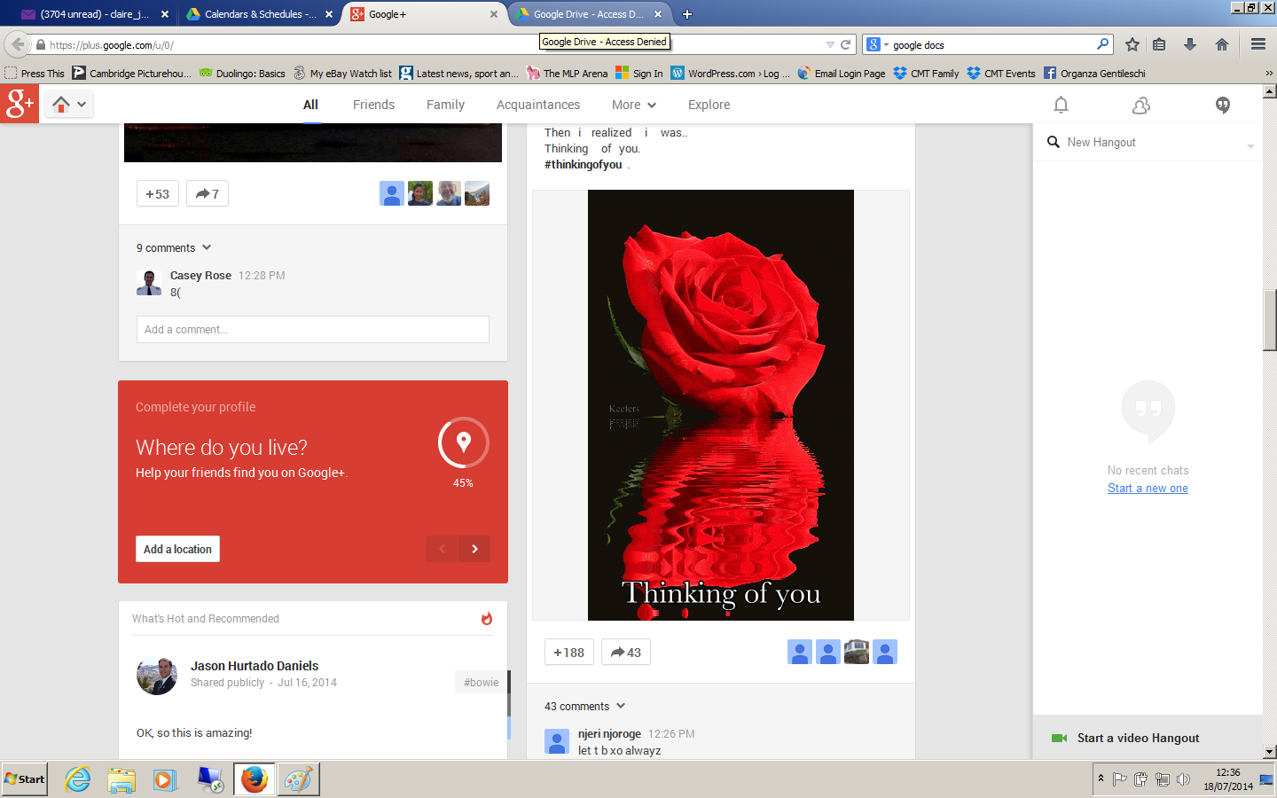Click the Firefox home icon
The width and height of the screenshot is (1277, 798).
[1222, 44]
